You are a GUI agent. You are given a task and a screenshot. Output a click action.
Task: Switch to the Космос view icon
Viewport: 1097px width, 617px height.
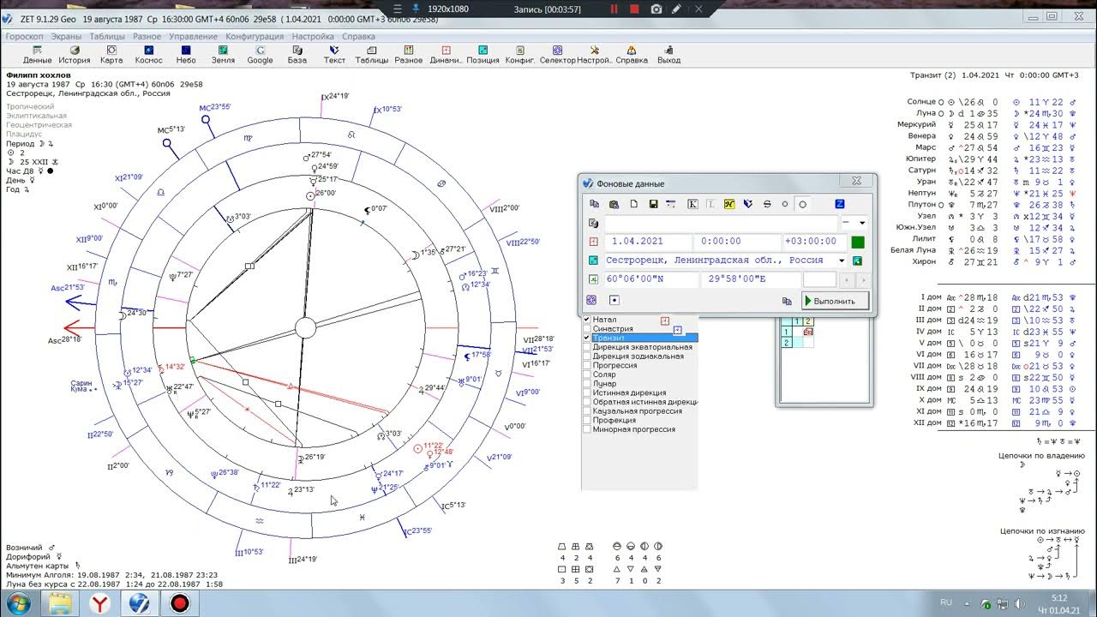148,55
